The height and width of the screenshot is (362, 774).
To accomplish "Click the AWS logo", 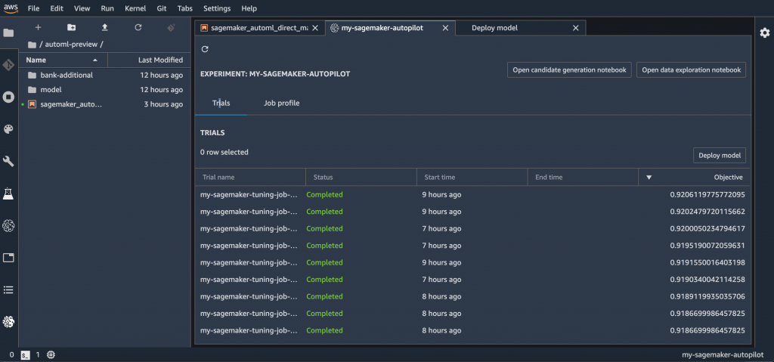I will point(11,8).
